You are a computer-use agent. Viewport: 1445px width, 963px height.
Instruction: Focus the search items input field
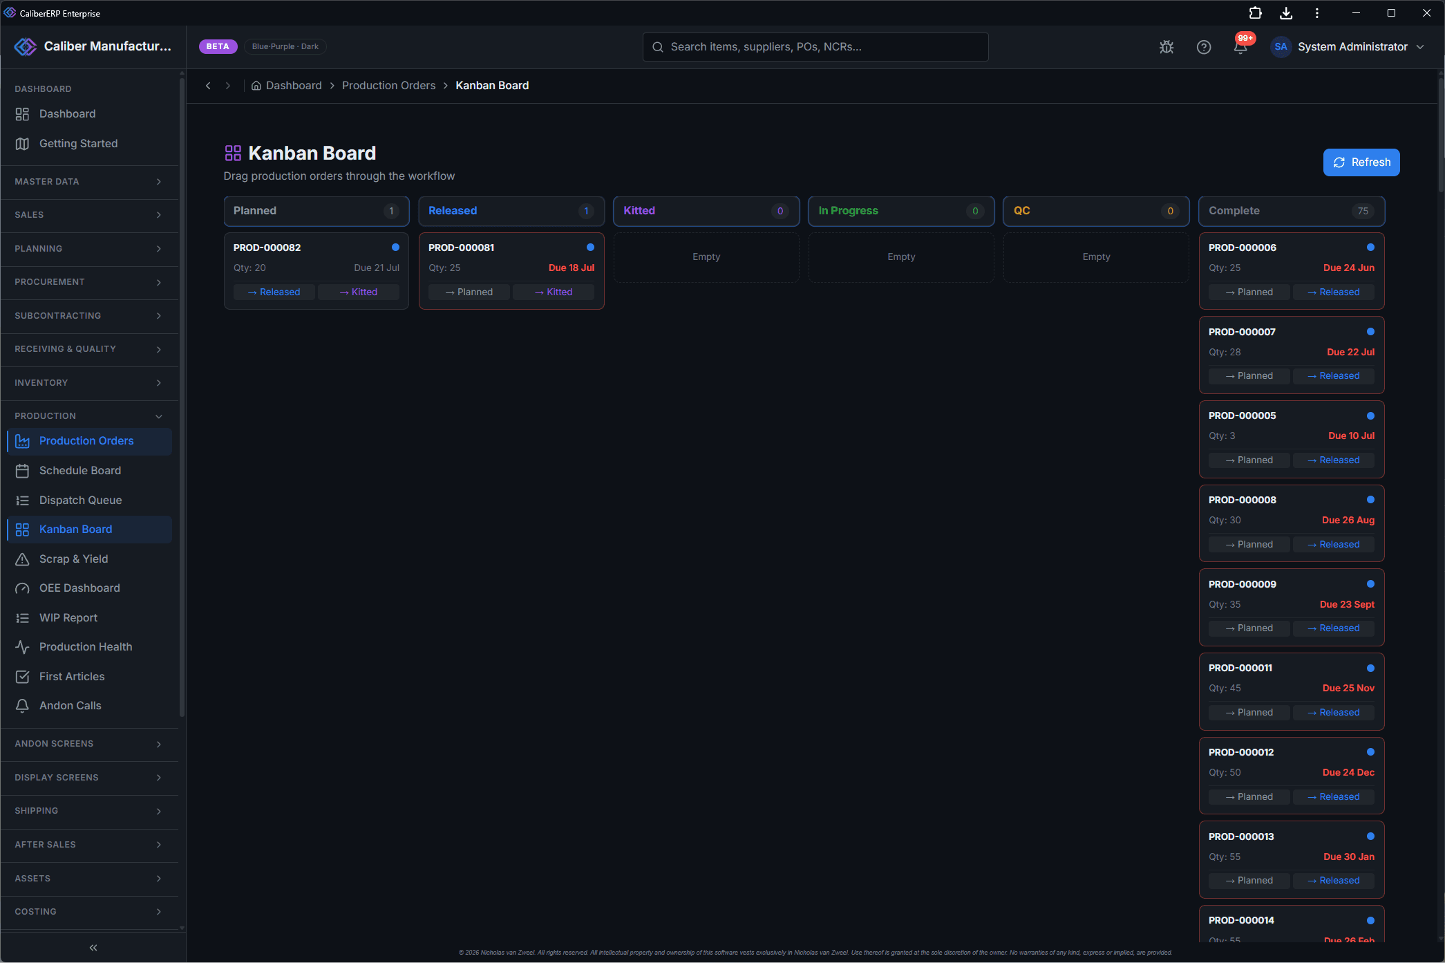tap(815, 47)
